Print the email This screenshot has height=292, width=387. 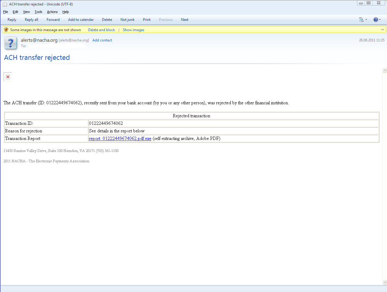tap(147, 20)
